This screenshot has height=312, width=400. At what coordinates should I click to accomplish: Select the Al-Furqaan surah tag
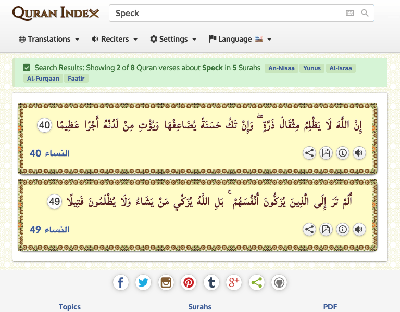[43, 79]
